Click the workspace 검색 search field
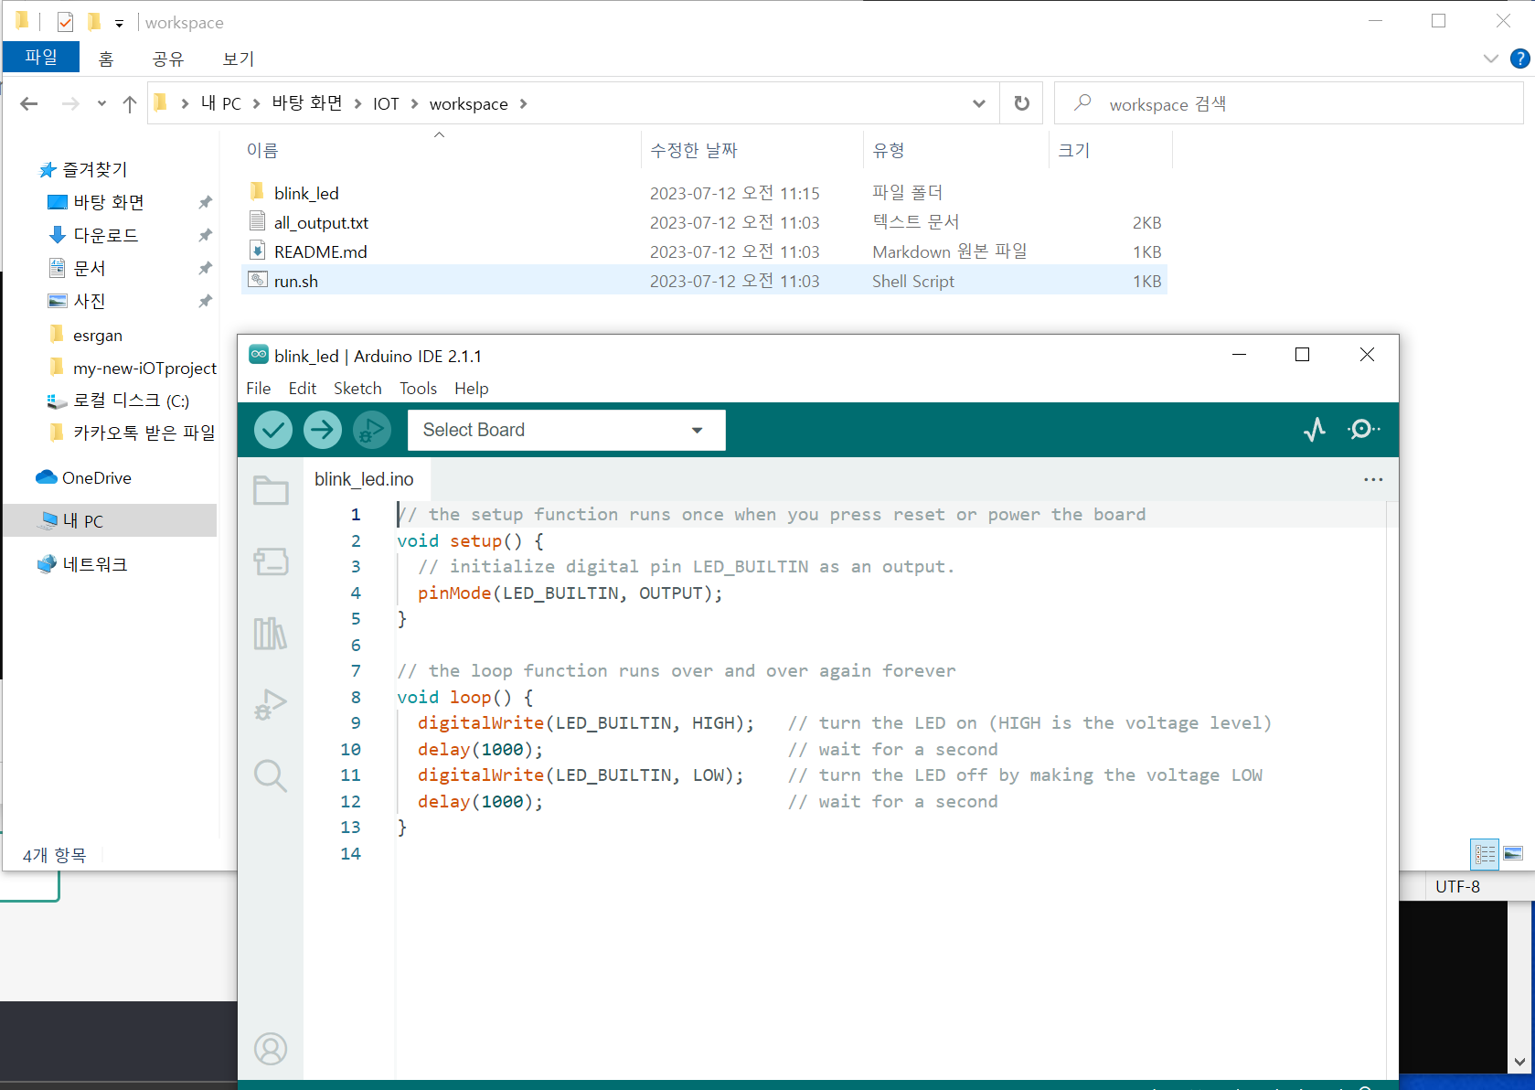This screenshot has width=1535, height=1090. coord(1289,103)
